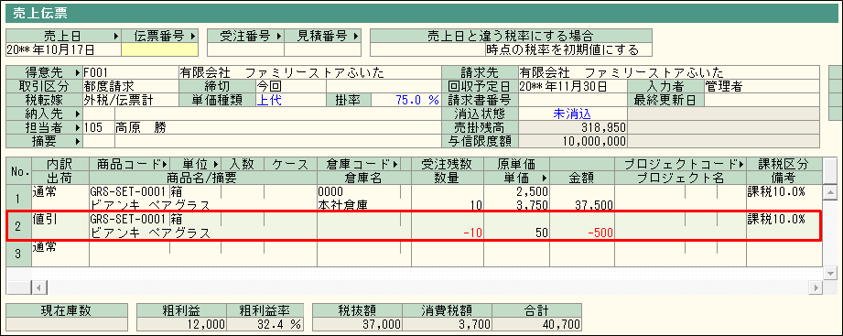Viewport: 843px width, 336px height.
Task: Open the 納入先 lookup label
Action: (x=45, y=114)
